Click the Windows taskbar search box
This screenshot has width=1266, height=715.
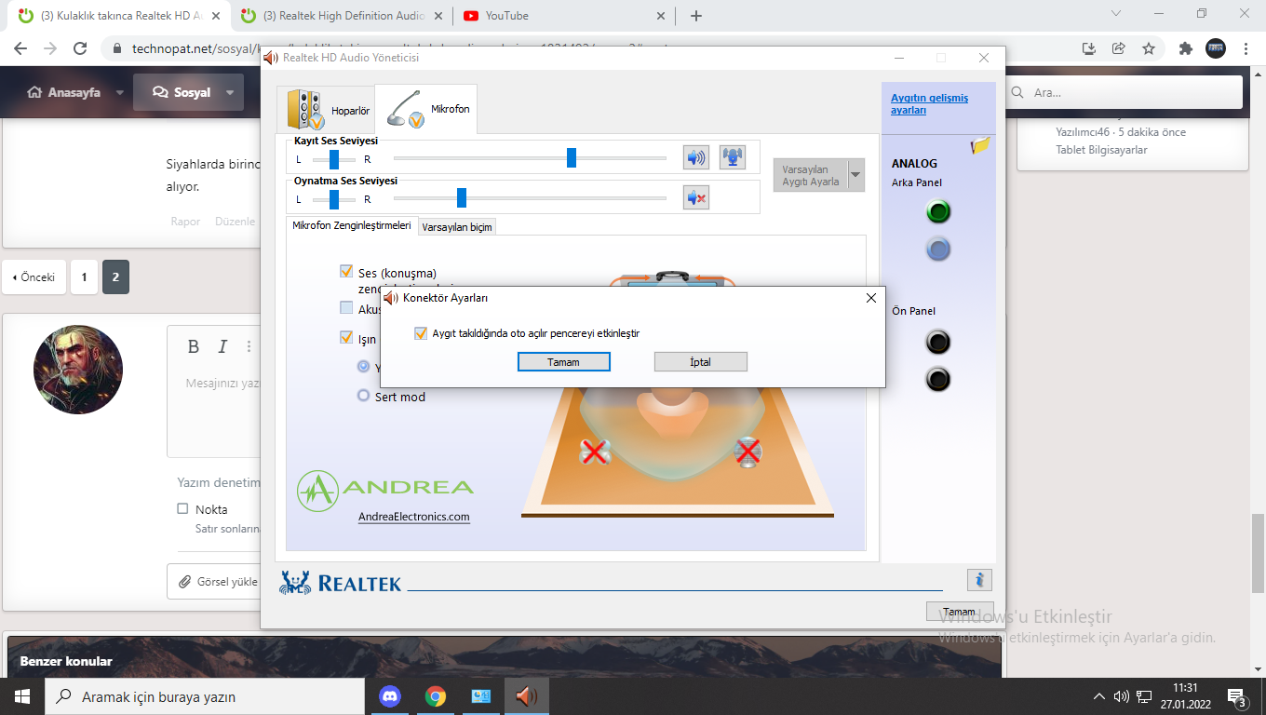(x=205, y=696)
